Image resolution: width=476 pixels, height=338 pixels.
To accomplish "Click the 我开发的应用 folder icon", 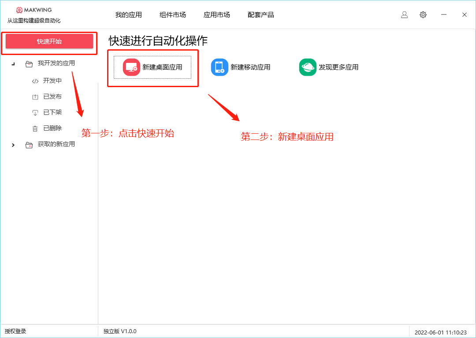I will (x=28, y=63).
